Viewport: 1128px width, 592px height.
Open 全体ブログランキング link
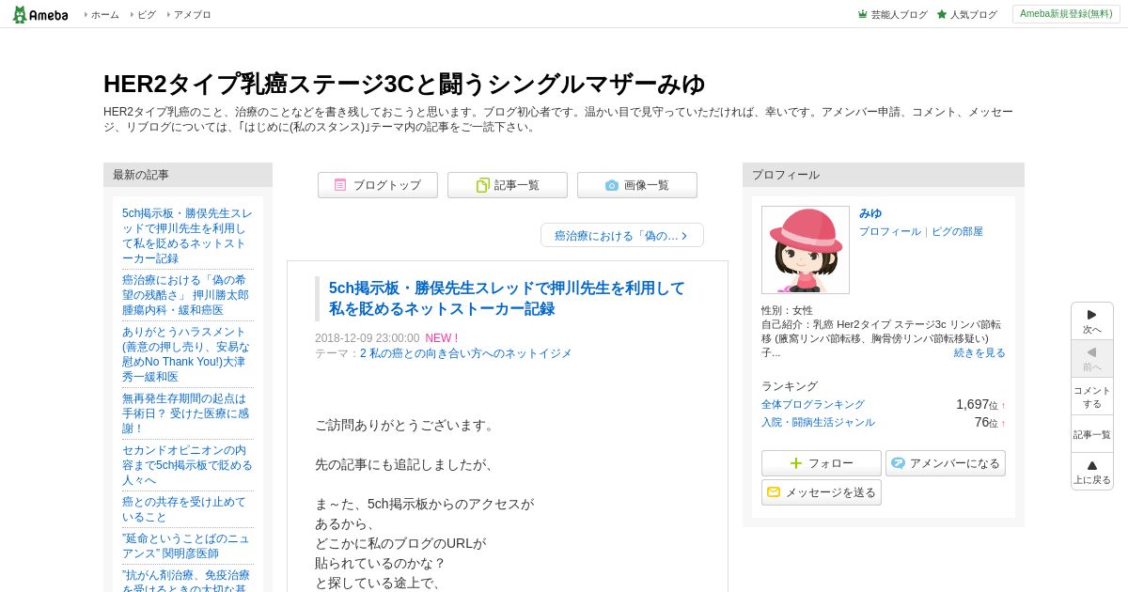813,404
